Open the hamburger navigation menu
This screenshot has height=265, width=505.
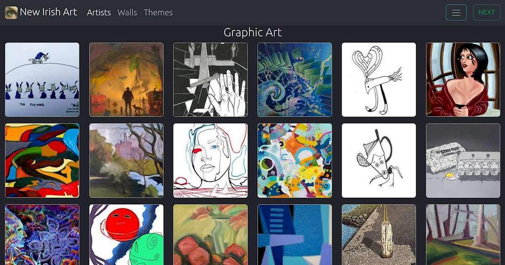pos(456,12)
